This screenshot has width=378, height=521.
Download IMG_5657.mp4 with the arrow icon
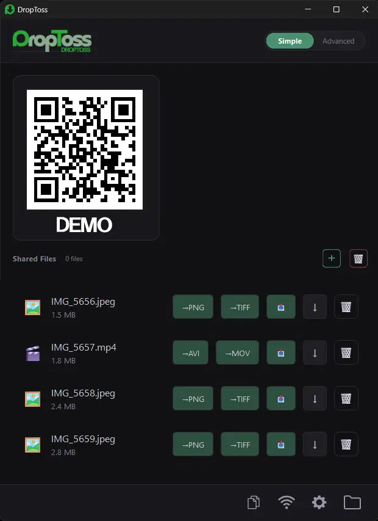coord(315,352)
